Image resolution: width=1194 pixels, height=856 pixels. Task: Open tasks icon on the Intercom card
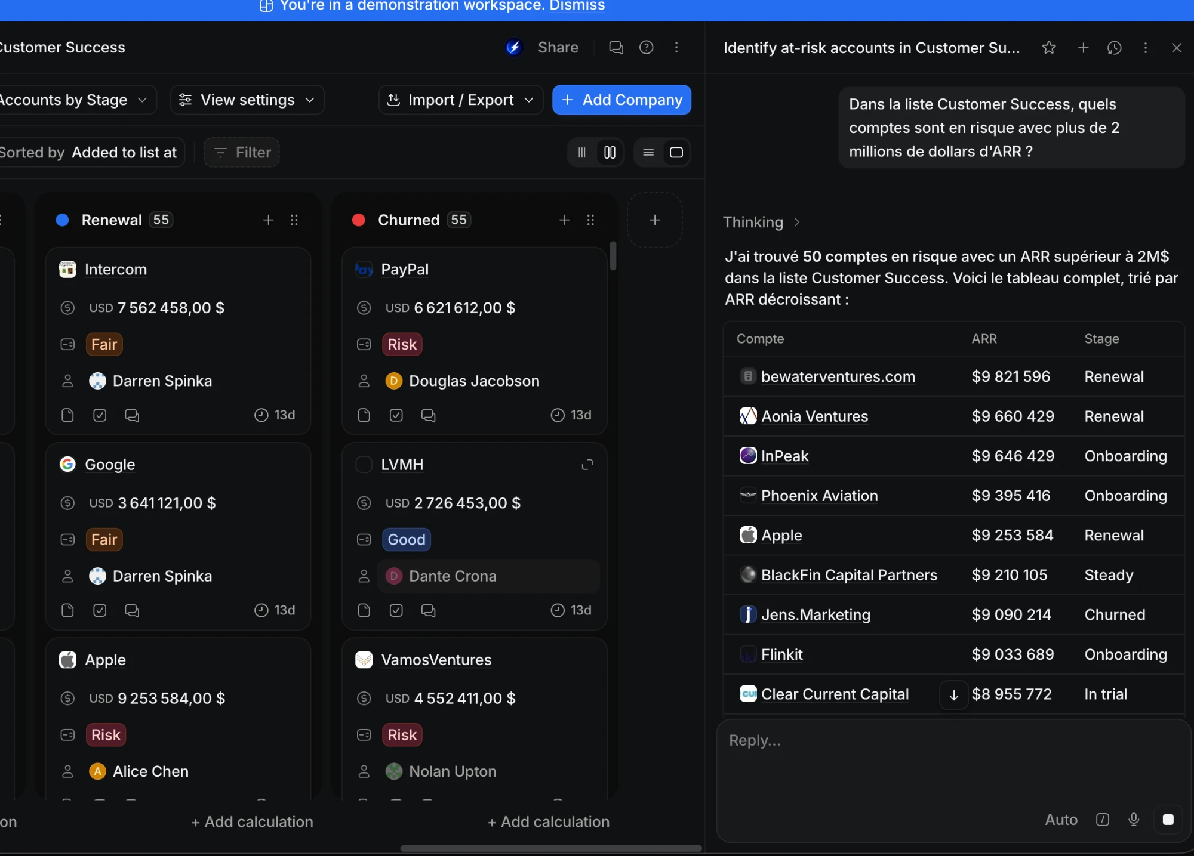pyautogui.click(x=100, y=415)
